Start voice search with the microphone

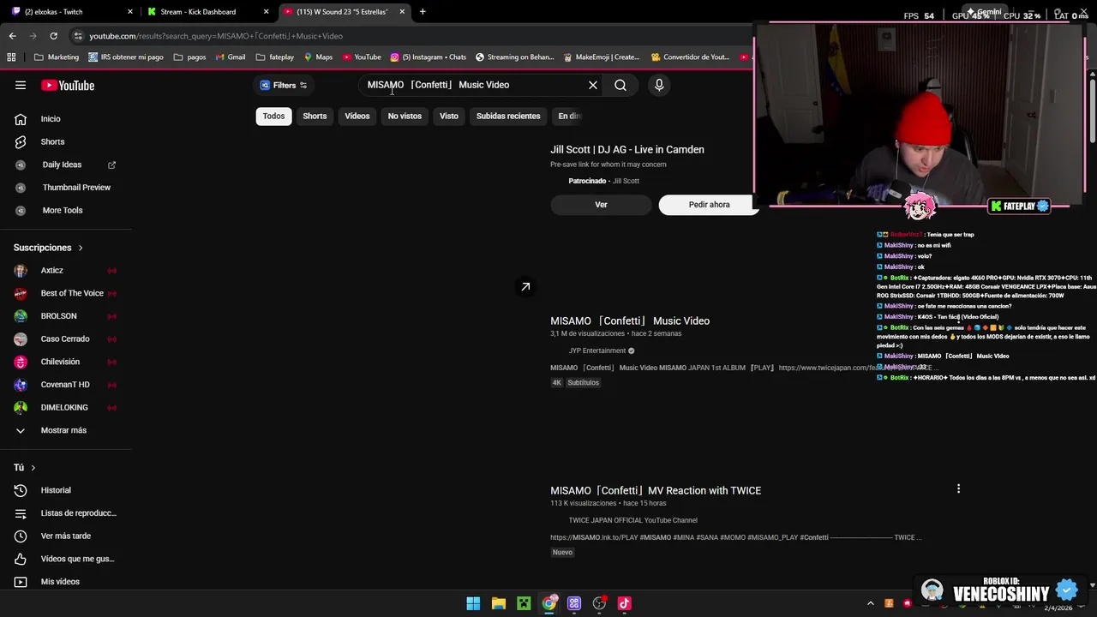pyautogui.click(x=659, y=85)
